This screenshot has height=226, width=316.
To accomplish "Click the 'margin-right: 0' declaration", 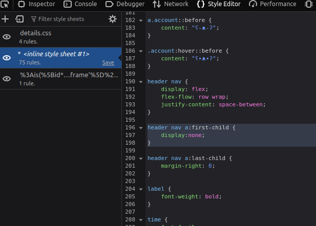I will coord(188,166).
